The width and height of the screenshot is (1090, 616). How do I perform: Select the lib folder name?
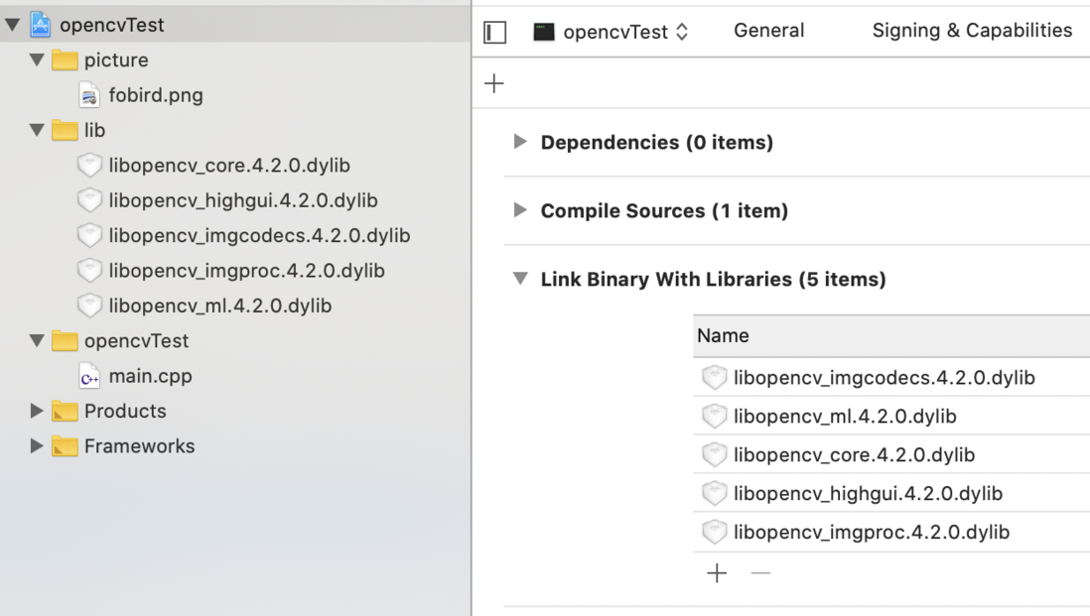(94, 130)
